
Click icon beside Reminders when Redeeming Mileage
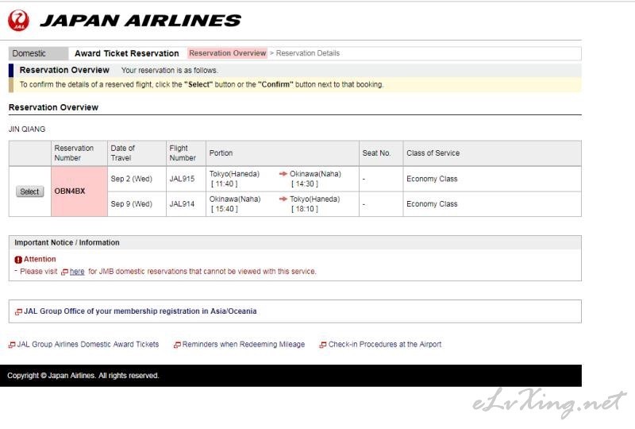click(177, 345)
